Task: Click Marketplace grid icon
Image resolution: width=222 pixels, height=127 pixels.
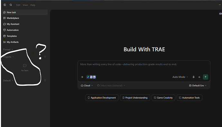Action: click(x=5, y=18)
